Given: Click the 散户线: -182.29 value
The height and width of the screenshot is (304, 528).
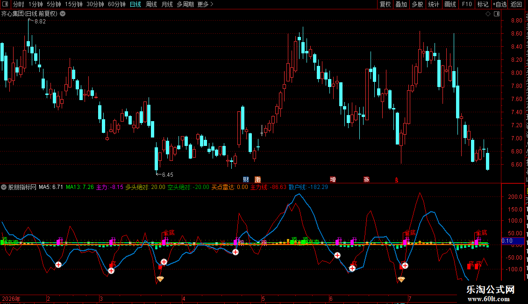Looking at the screenshot, I should 308,187.
